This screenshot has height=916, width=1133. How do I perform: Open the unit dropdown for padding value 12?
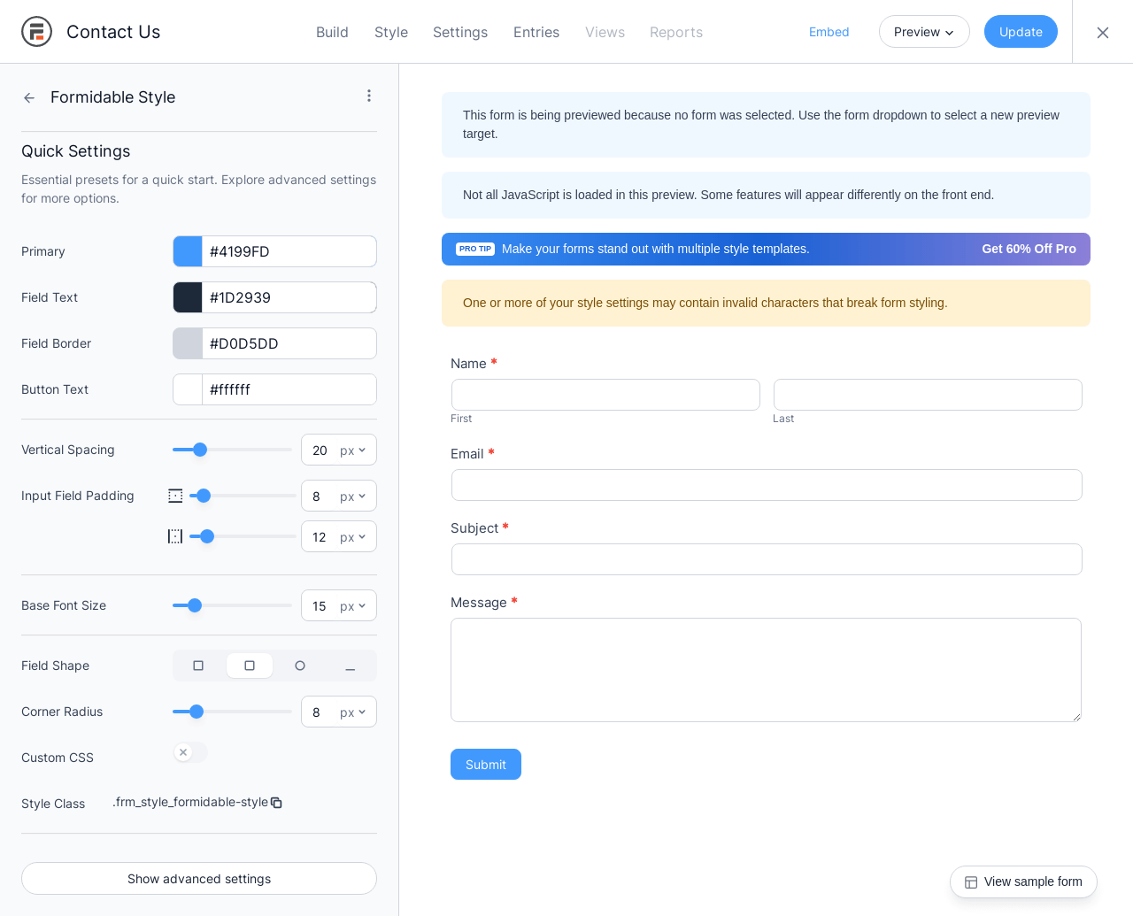point(353,537)
